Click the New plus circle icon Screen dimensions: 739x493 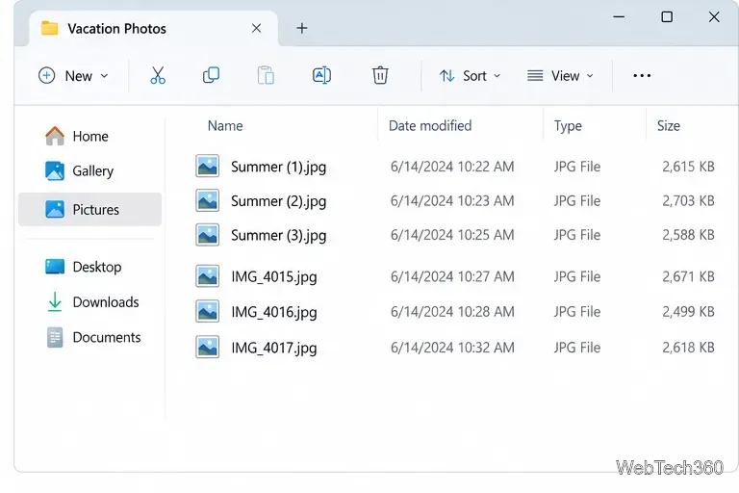pos(46,75)
